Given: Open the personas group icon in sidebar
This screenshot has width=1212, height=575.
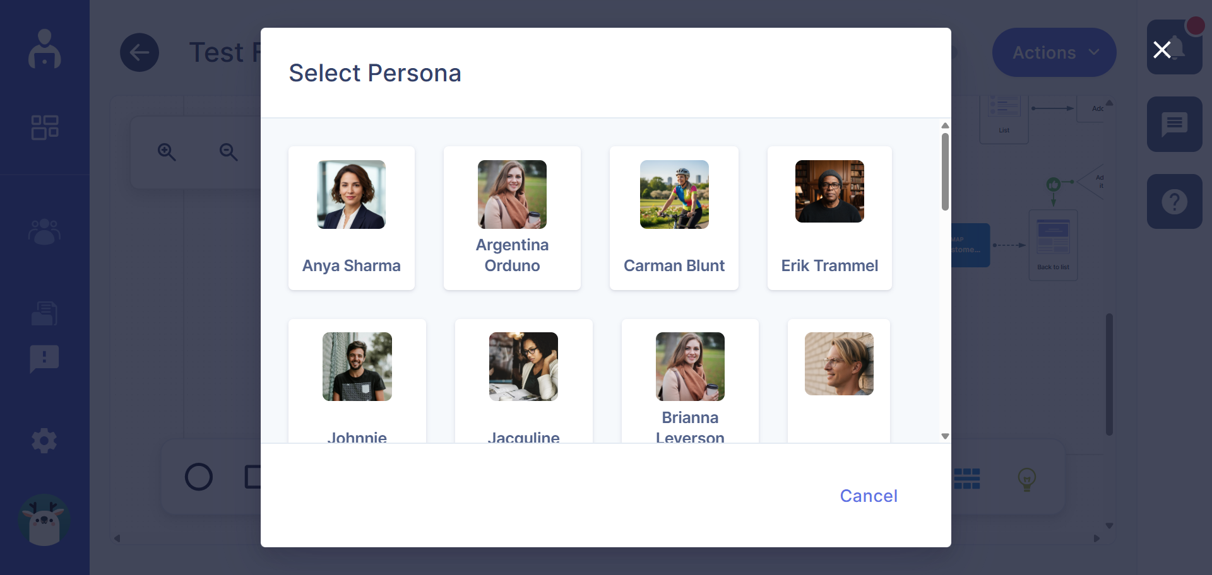Looking at the screenshot, I should point(45,231).
